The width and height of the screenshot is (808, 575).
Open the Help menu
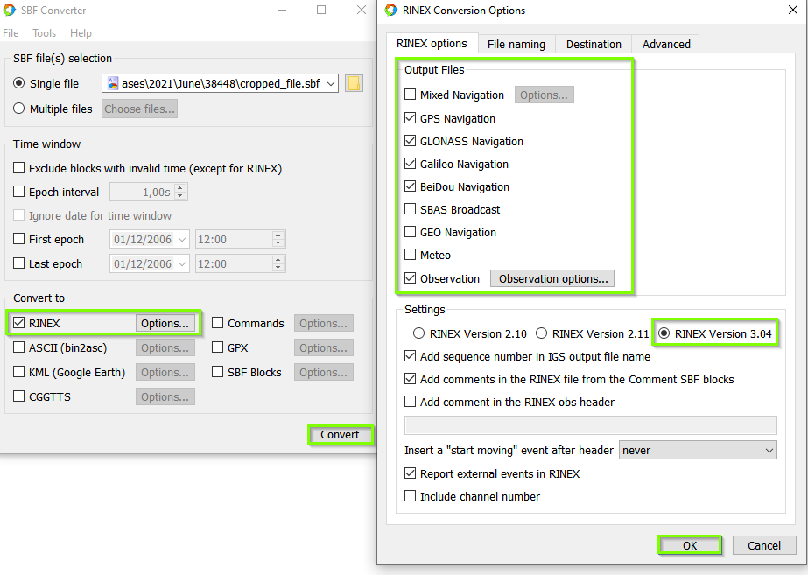coord(81,33)
